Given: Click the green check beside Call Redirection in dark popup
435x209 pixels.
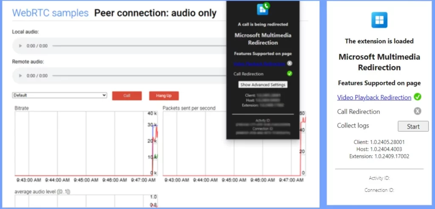Looking at the screenshot, I should [x=290, y=74].
